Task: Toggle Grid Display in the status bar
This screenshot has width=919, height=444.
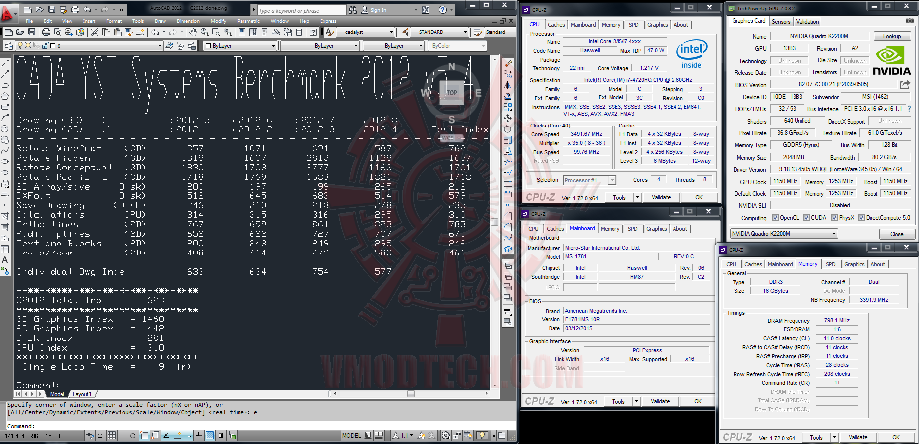Action: (112, 435)
